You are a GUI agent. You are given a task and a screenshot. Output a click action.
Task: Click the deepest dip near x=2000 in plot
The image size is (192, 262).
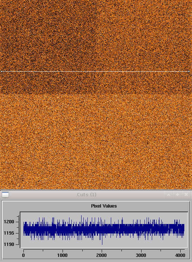pyautogui.click(x=102, y=243)
